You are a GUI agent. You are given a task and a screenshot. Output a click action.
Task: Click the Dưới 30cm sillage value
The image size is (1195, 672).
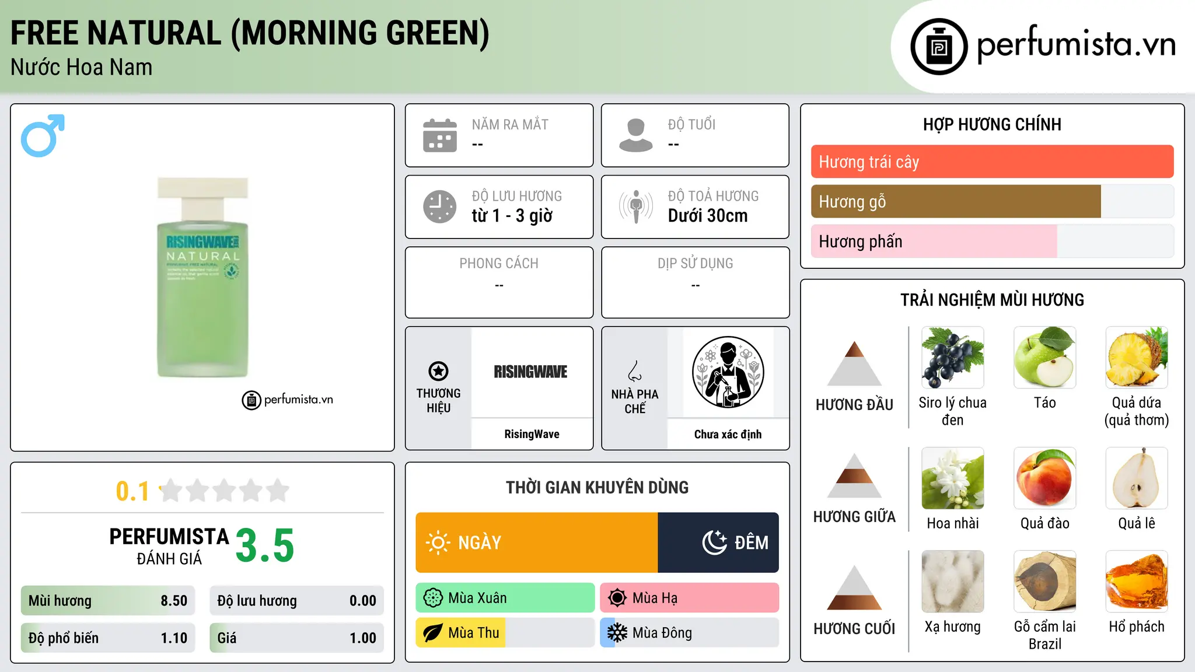click(x=708, y=216)
